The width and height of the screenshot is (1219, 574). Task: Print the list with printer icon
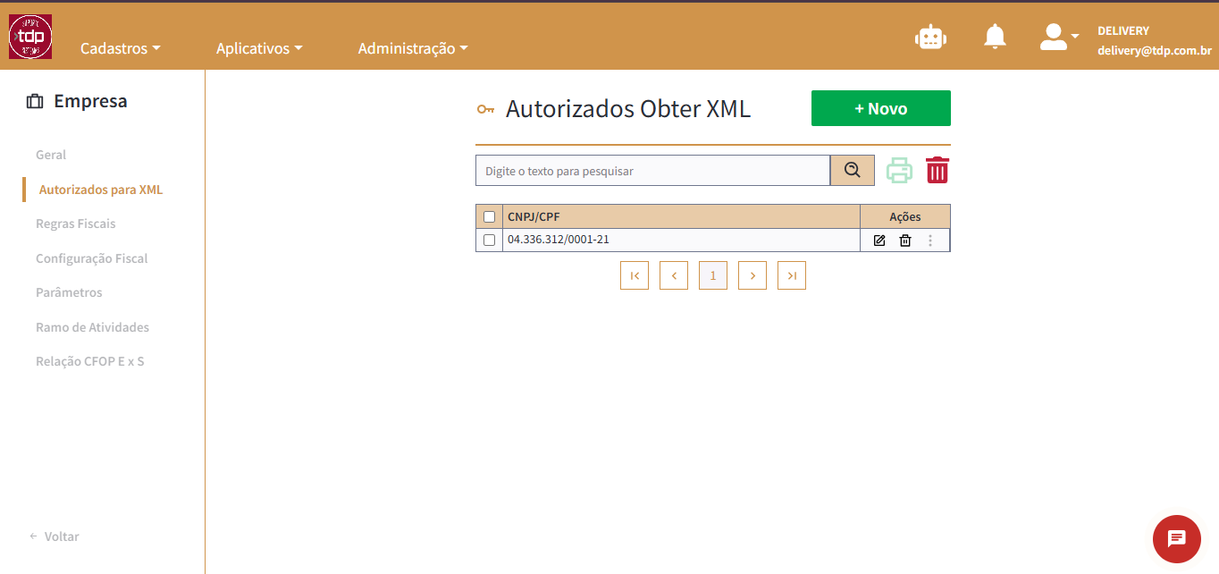pyautogui.click(x=899, y=170)
